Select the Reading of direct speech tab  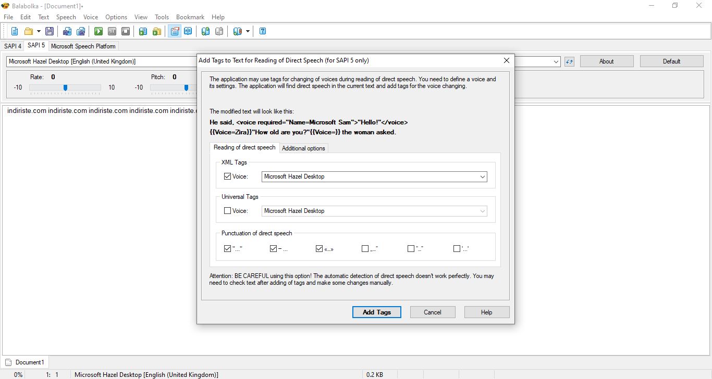coord(244,147)
